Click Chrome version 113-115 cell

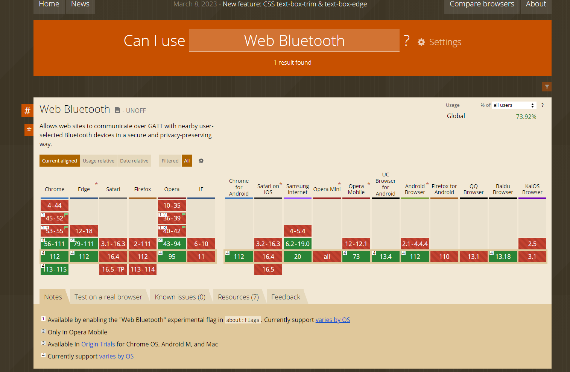(x=55, y=269)
